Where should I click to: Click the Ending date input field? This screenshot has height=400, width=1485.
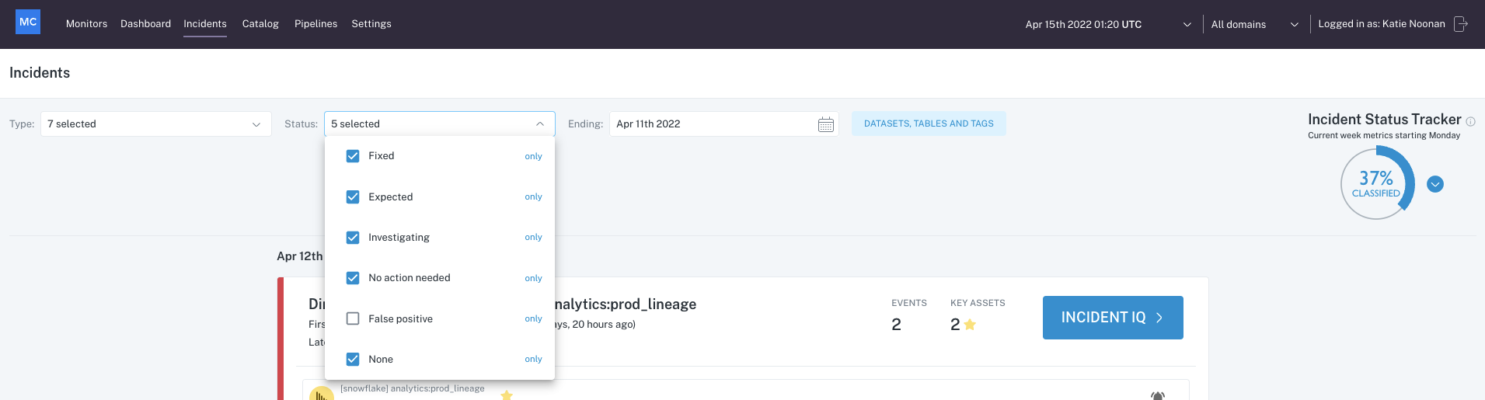(723, 124)
